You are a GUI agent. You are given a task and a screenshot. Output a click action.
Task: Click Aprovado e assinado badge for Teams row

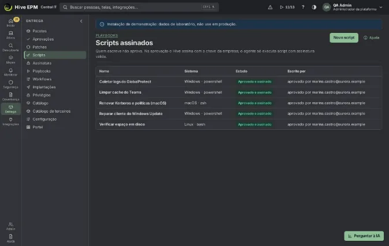(254, 92)
